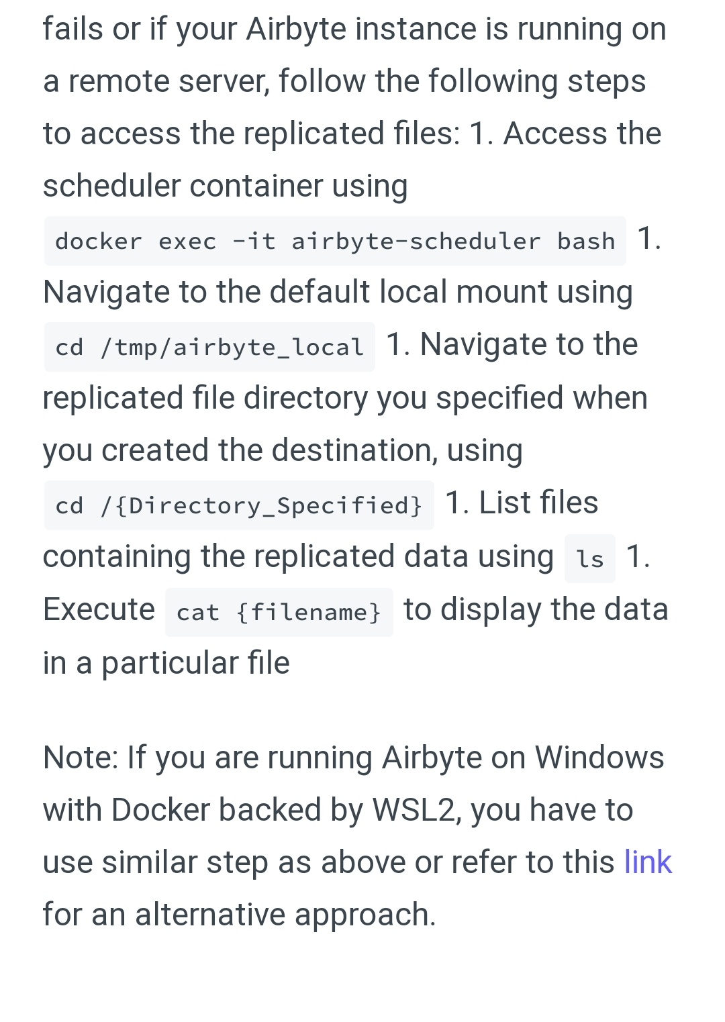The width and height of the screenshot is (725, 1022).
Task: Click the text 'a remote server, follow the following steps'
Action: [x=344, y=81]
